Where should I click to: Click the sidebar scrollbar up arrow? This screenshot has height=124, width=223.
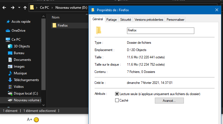point(44,17)
